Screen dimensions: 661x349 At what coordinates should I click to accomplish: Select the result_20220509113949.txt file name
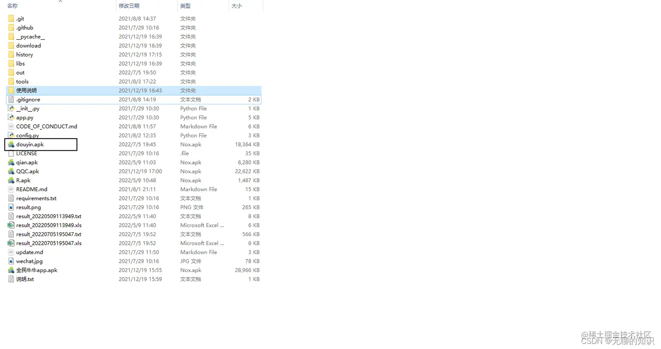pos(49,216)
